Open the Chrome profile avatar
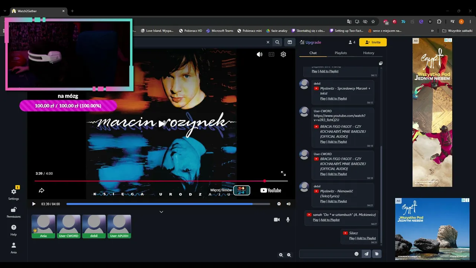The image size is (476, 268). 461,22
